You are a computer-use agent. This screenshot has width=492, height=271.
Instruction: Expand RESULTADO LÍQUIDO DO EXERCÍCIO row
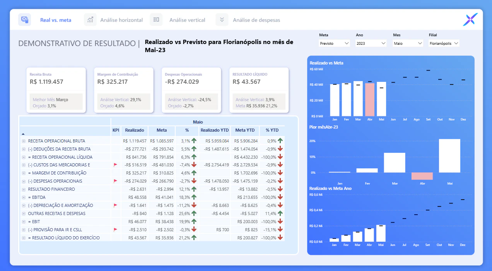click(x=24, y=238)
